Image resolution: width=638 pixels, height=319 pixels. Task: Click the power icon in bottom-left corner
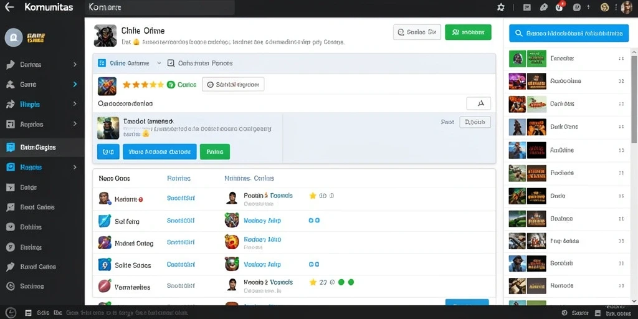click(x=10, y=313)
